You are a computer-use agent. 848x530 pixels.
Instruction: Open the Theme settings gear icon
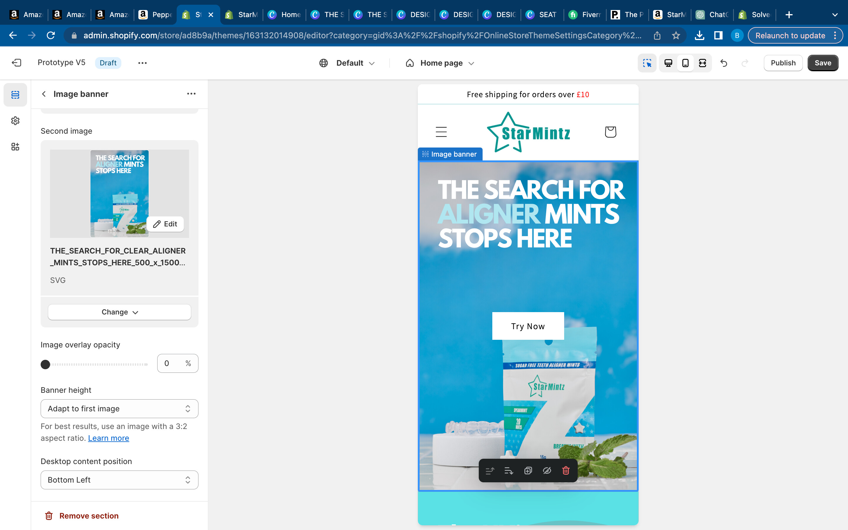pyautogui.click(x=15, y=121)
